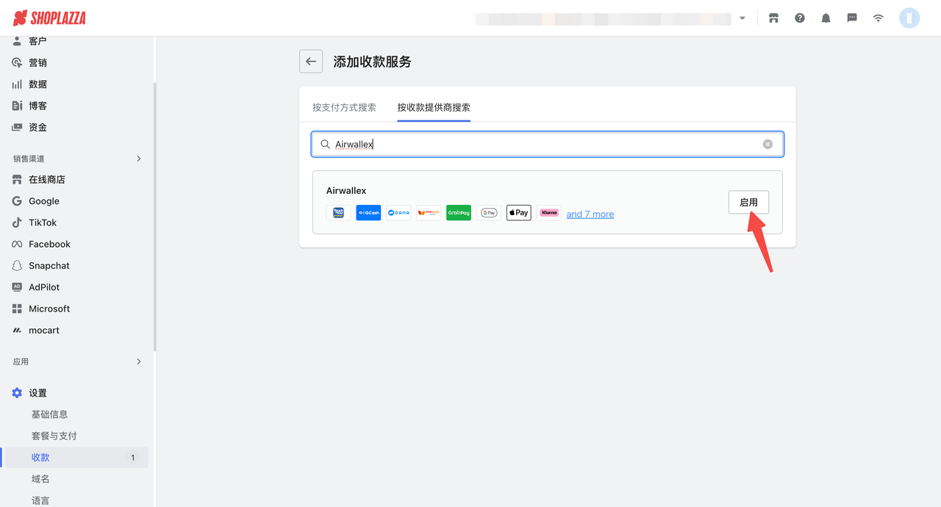Click the Shoplazza logo
Image resolution: width=941 pixels, height=507 pixels.
pos(49,18)
